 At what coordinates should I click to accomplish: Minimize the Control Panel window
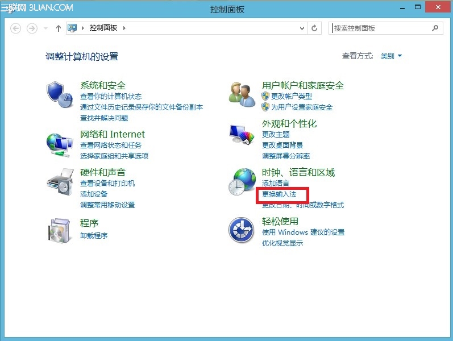coord(402,8)
